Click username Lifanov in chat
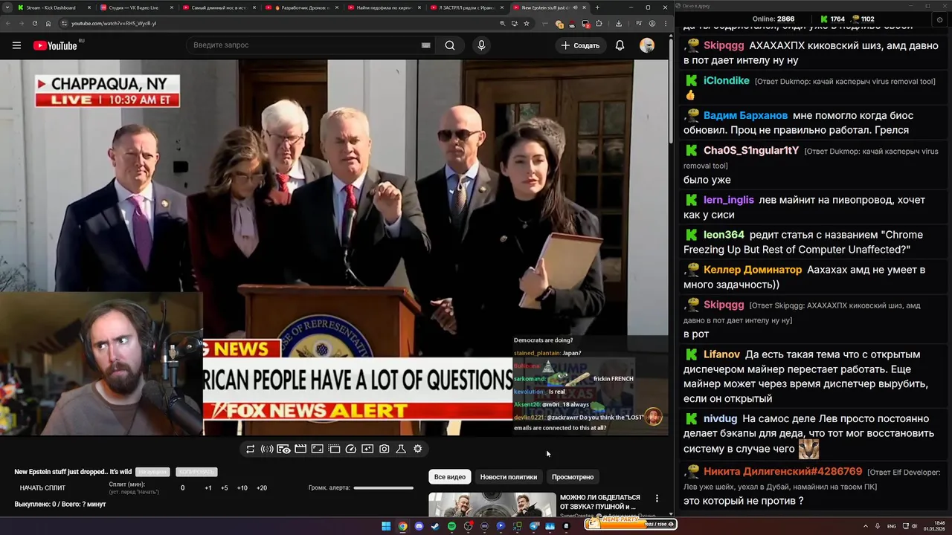 click(721, 354)
